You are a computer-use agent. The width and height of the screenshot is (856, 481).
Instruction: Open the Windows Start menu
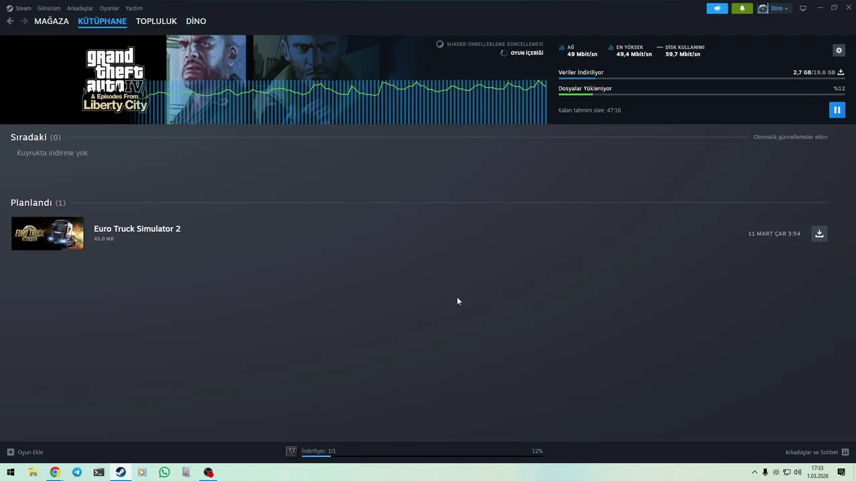[x=11, y=472]
